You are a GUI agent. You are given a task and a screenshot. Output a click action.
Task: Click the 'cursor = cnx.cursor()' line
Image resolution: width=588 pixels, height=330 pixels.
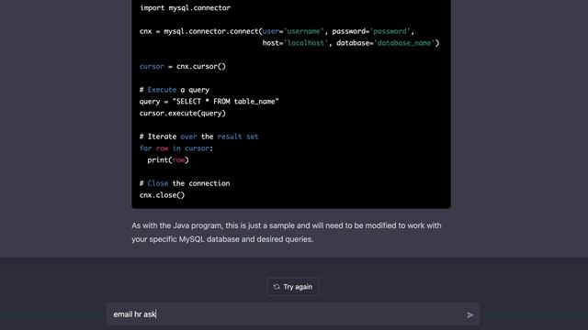tap(183, 66)
